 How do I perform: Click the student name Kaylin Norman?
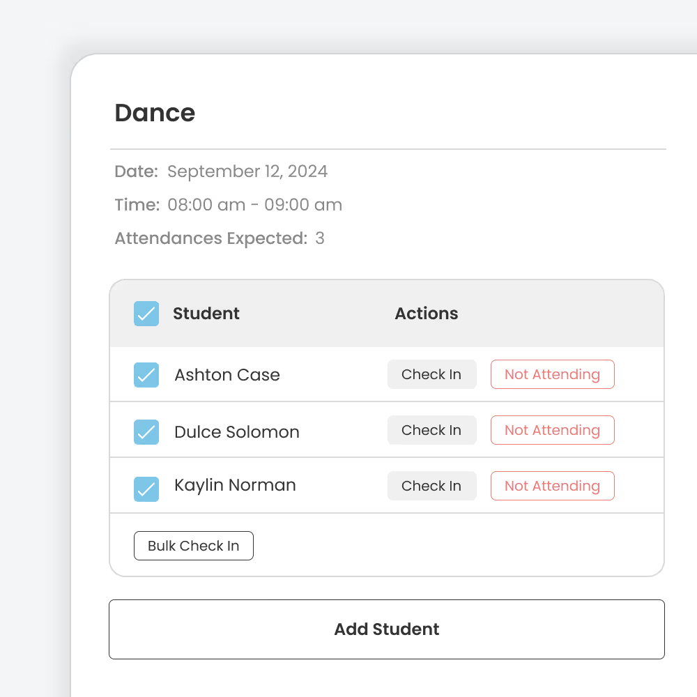[x=234, y=485]
